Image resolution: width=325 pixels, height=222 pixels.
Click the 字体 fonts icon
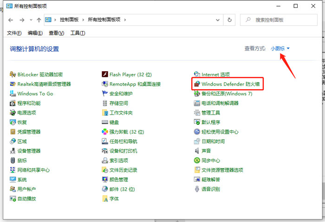pos(105,199)
